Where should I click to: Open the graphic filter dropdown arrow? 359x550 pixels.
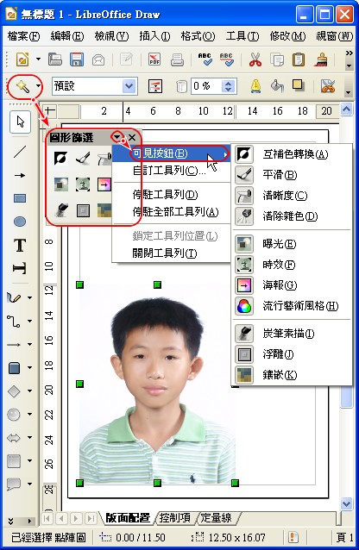[x=38, y=86]
